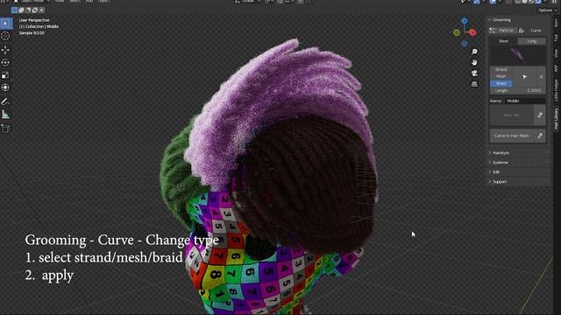Image resolution: width=561 pixels, height=315 pixels.
Task: Click the Curve to Hair Mesh button
Action: click(x=512, y=136)
